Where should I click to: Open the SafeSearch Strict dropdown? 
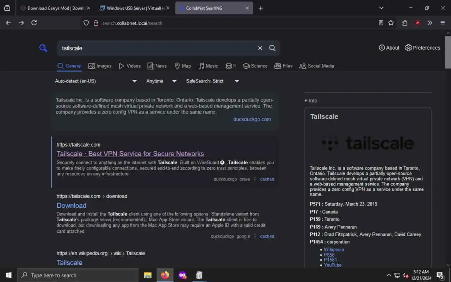(212, 81)
